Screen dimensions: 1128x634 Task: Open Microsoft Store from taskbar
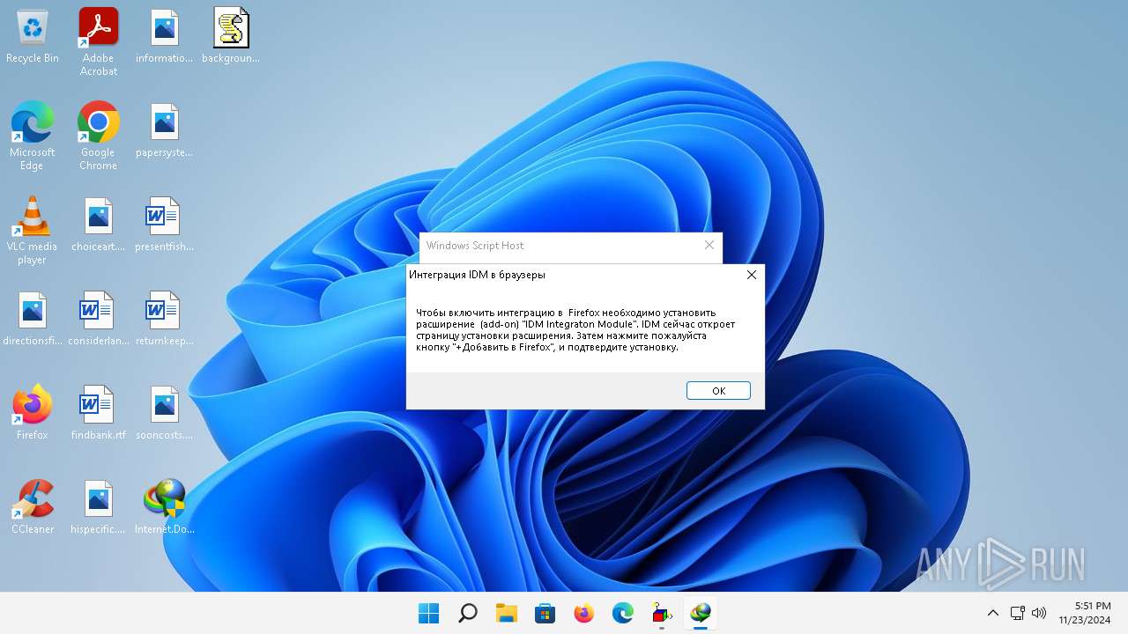point(545,613)
